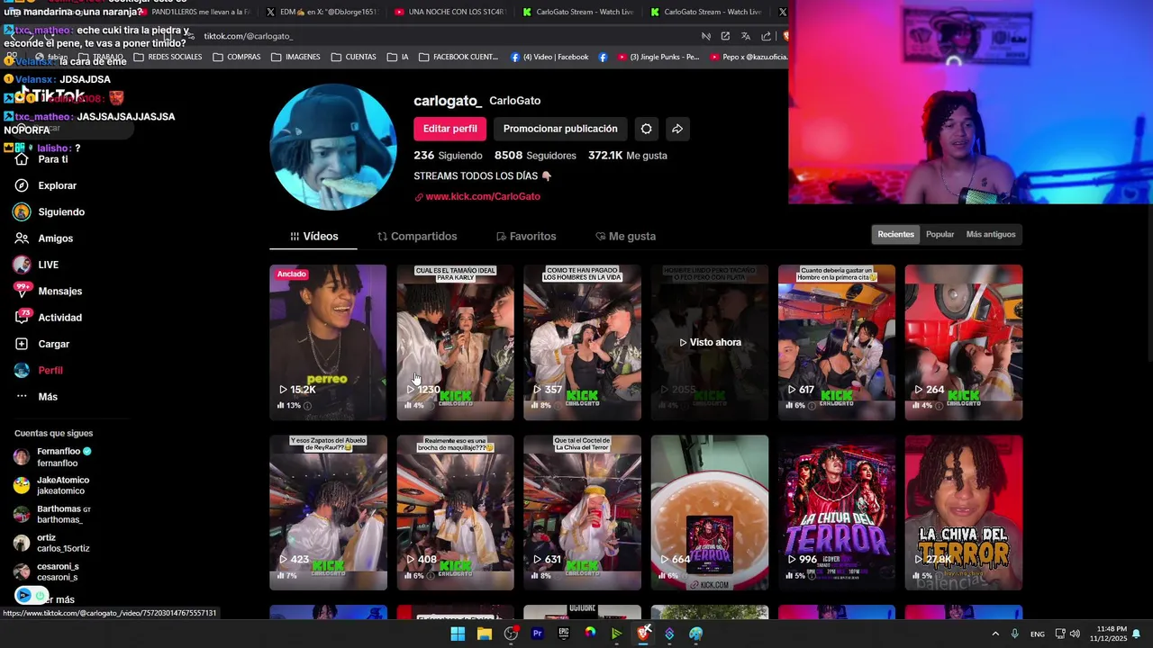Click the share profile arrow icon

(677, 129)
